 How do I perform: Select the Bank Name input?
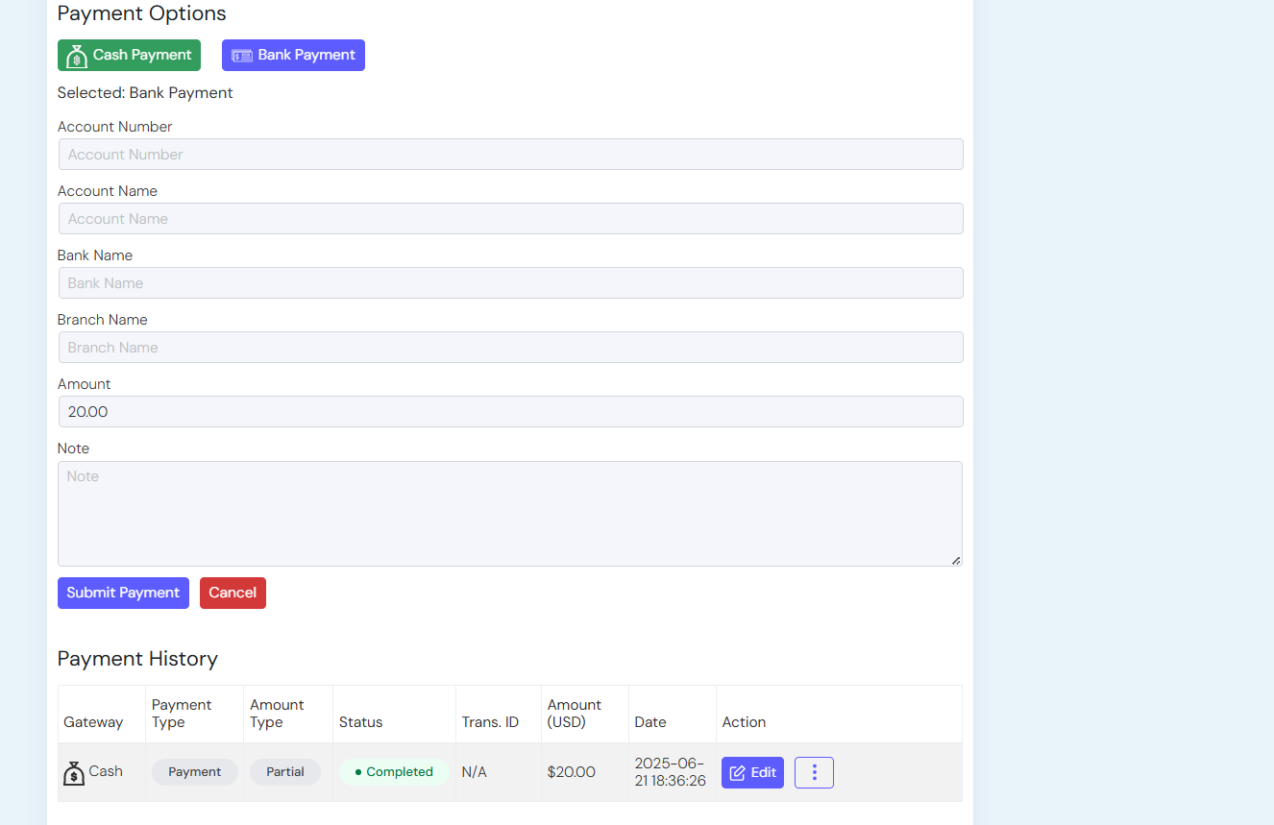[x=510, y=283]
